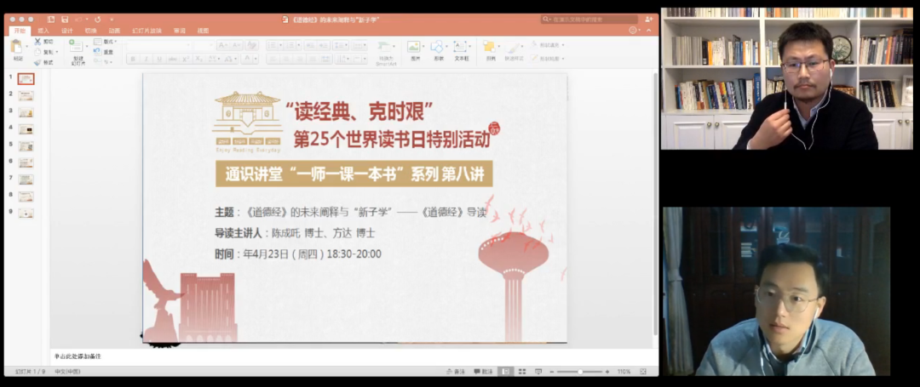Open the Transitions ribbon tab
The image size is (920, 387).
(x=90, y=31)
